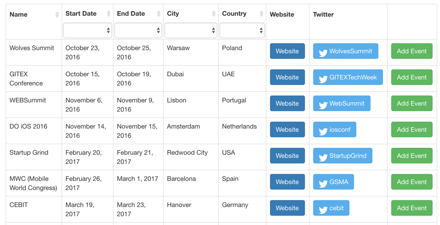Open the Start Date filter dropdown

tap(88, 30)
